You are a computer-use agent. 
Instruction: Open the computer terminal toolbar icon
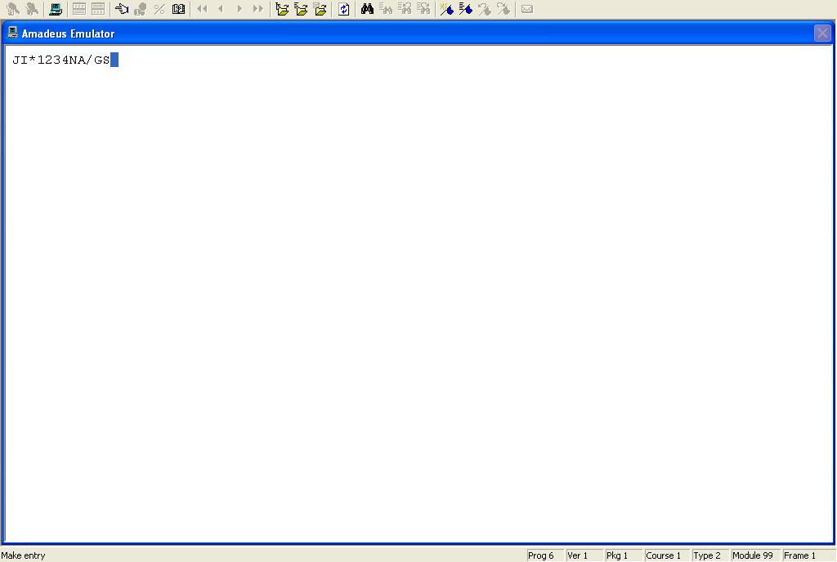pos(56,9)
